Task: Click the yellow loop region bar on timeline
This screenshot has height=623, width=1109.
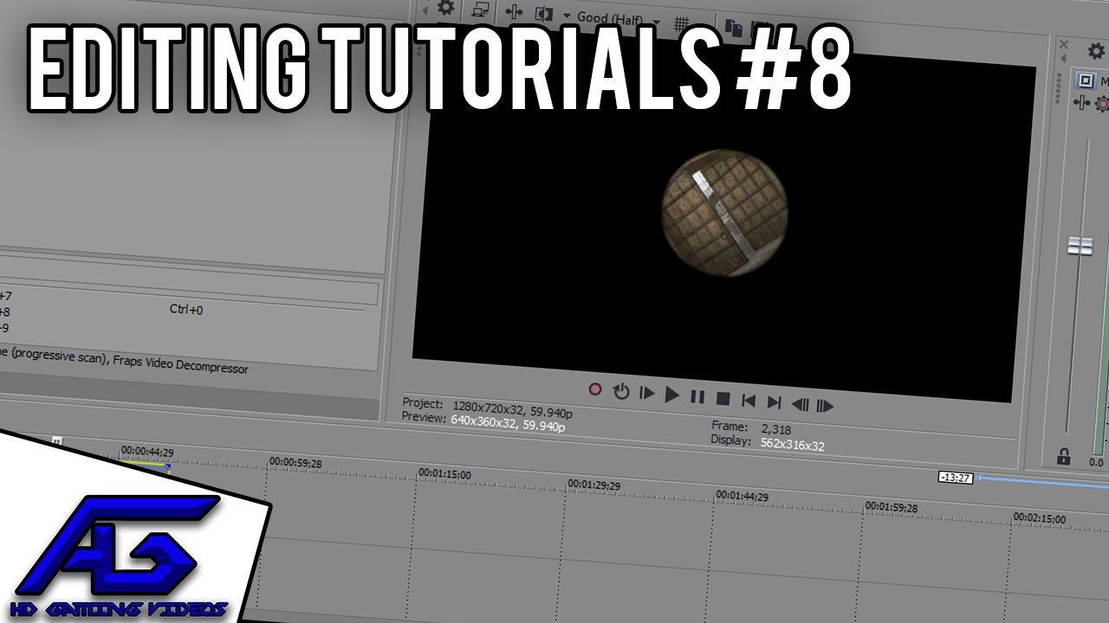Action: click(x=143, y=463)
